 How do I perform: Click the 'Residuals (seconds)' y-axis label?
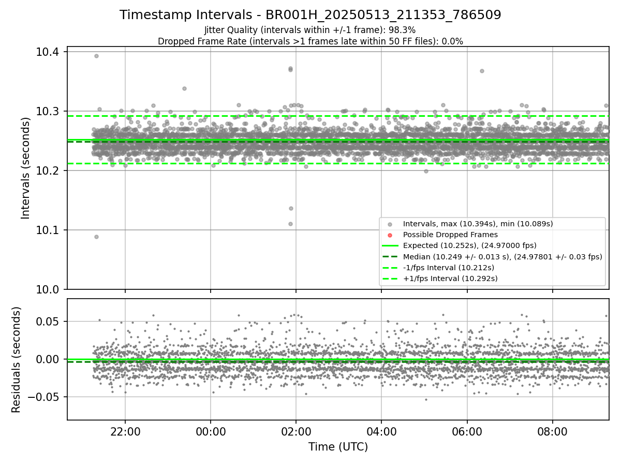click(x=17, y=360)
